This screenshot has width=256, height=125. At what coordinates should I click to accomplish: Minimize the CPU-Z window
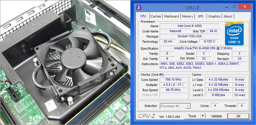pos(227,7)
